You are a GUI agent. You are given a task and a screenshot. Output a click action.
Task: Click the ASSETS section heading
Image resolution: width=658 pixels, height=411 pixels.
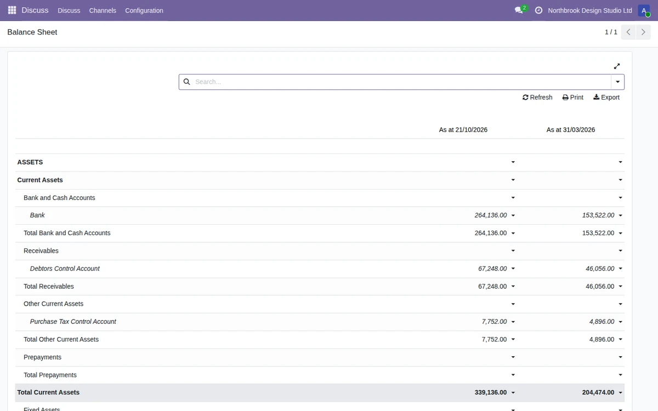pos(30,162)
